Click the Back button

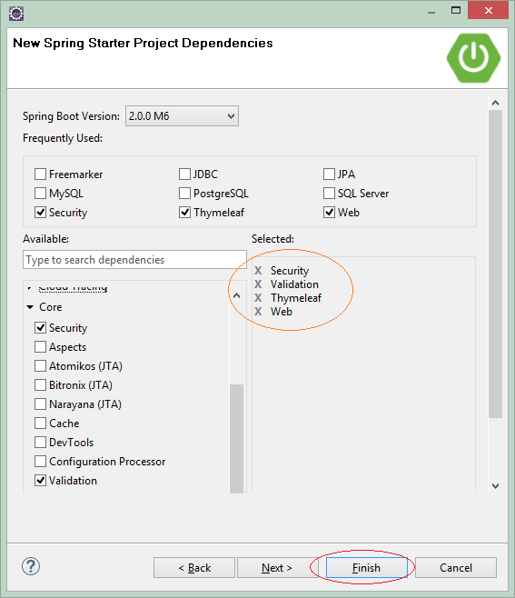pos(194,568)
